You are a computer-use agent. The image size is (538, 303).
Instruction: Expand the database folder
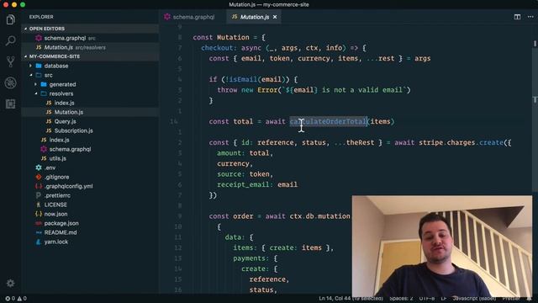(56, 66)
